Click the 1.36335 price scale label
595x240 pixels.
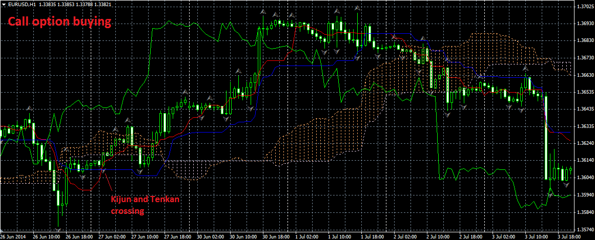coord(585,126)
